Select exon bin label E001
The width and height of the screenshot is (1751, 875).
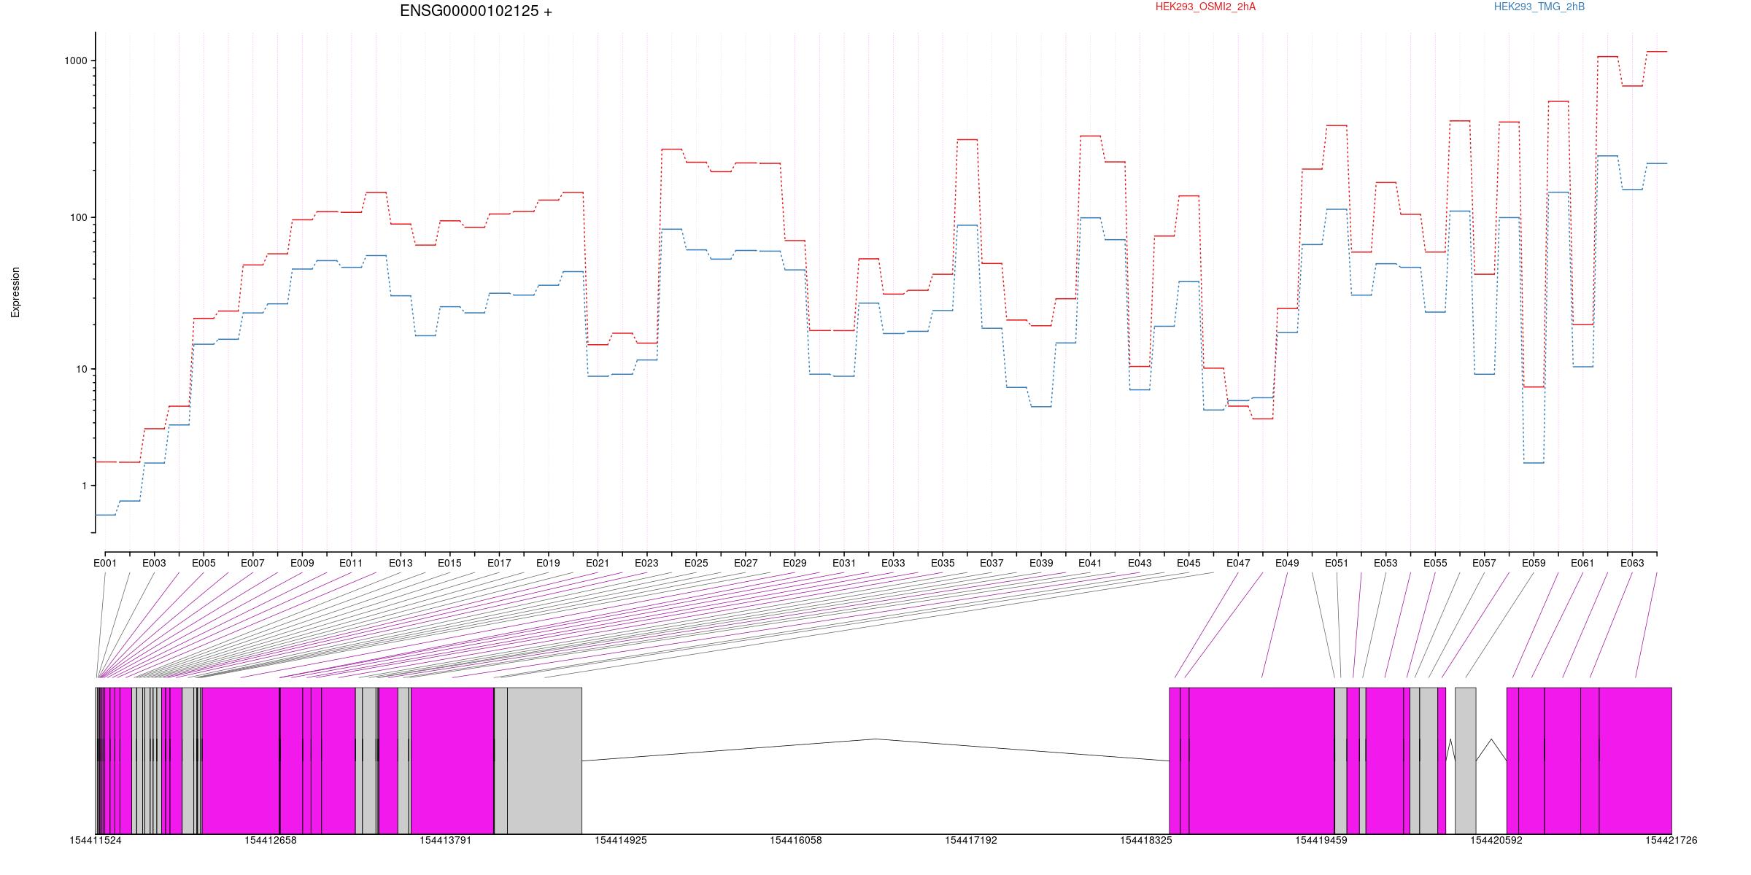click(x=105, y=563)
